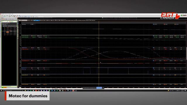The image size is (187, 105).
Task: Open the notification center icon in taskbar
Action: (x=185, y=91)
